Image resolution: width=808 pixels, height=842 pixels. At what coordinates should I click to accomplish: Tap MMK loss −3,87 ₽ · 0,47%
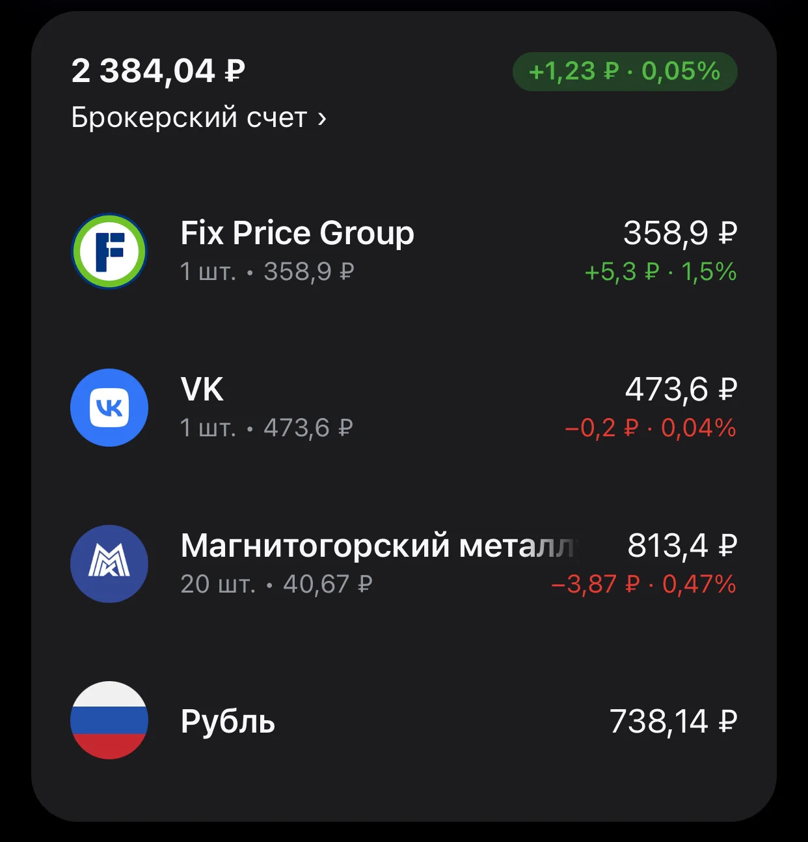click(643, 584)
